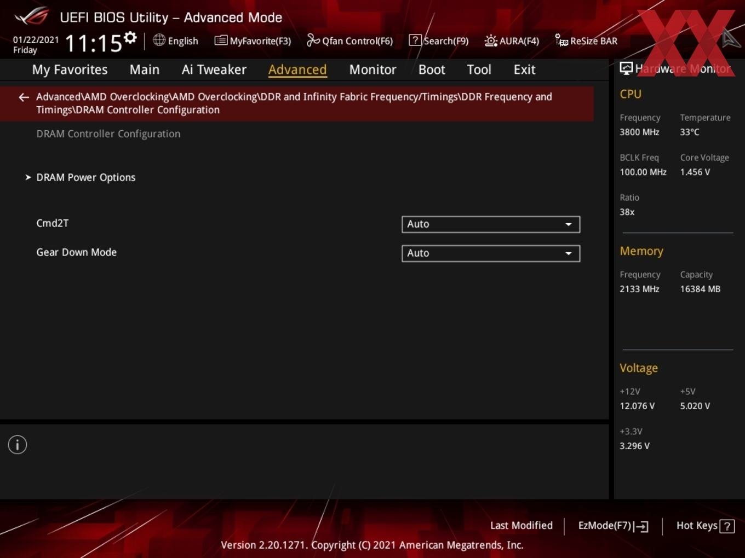Open Search(F9) question mark icon
The height and width of the screenshot is (558, 745).
[415, 40]
